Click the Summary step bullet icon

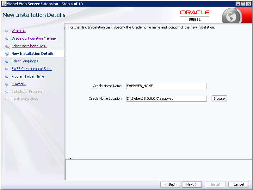point(7,84)
